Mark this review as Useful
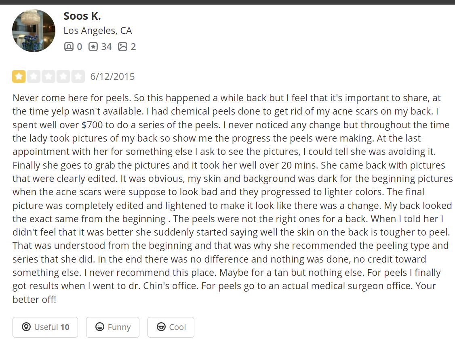This screenshot has height=342, width=455. click(45, 327)
